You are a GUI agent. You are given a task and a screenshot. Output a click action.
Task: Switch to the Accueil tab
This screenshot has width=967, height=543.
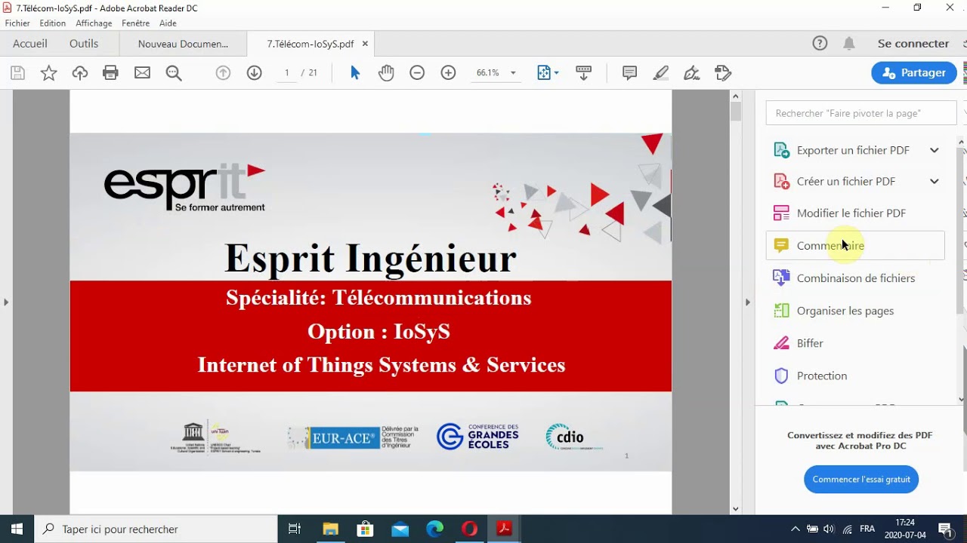click(x=30, y=44)
